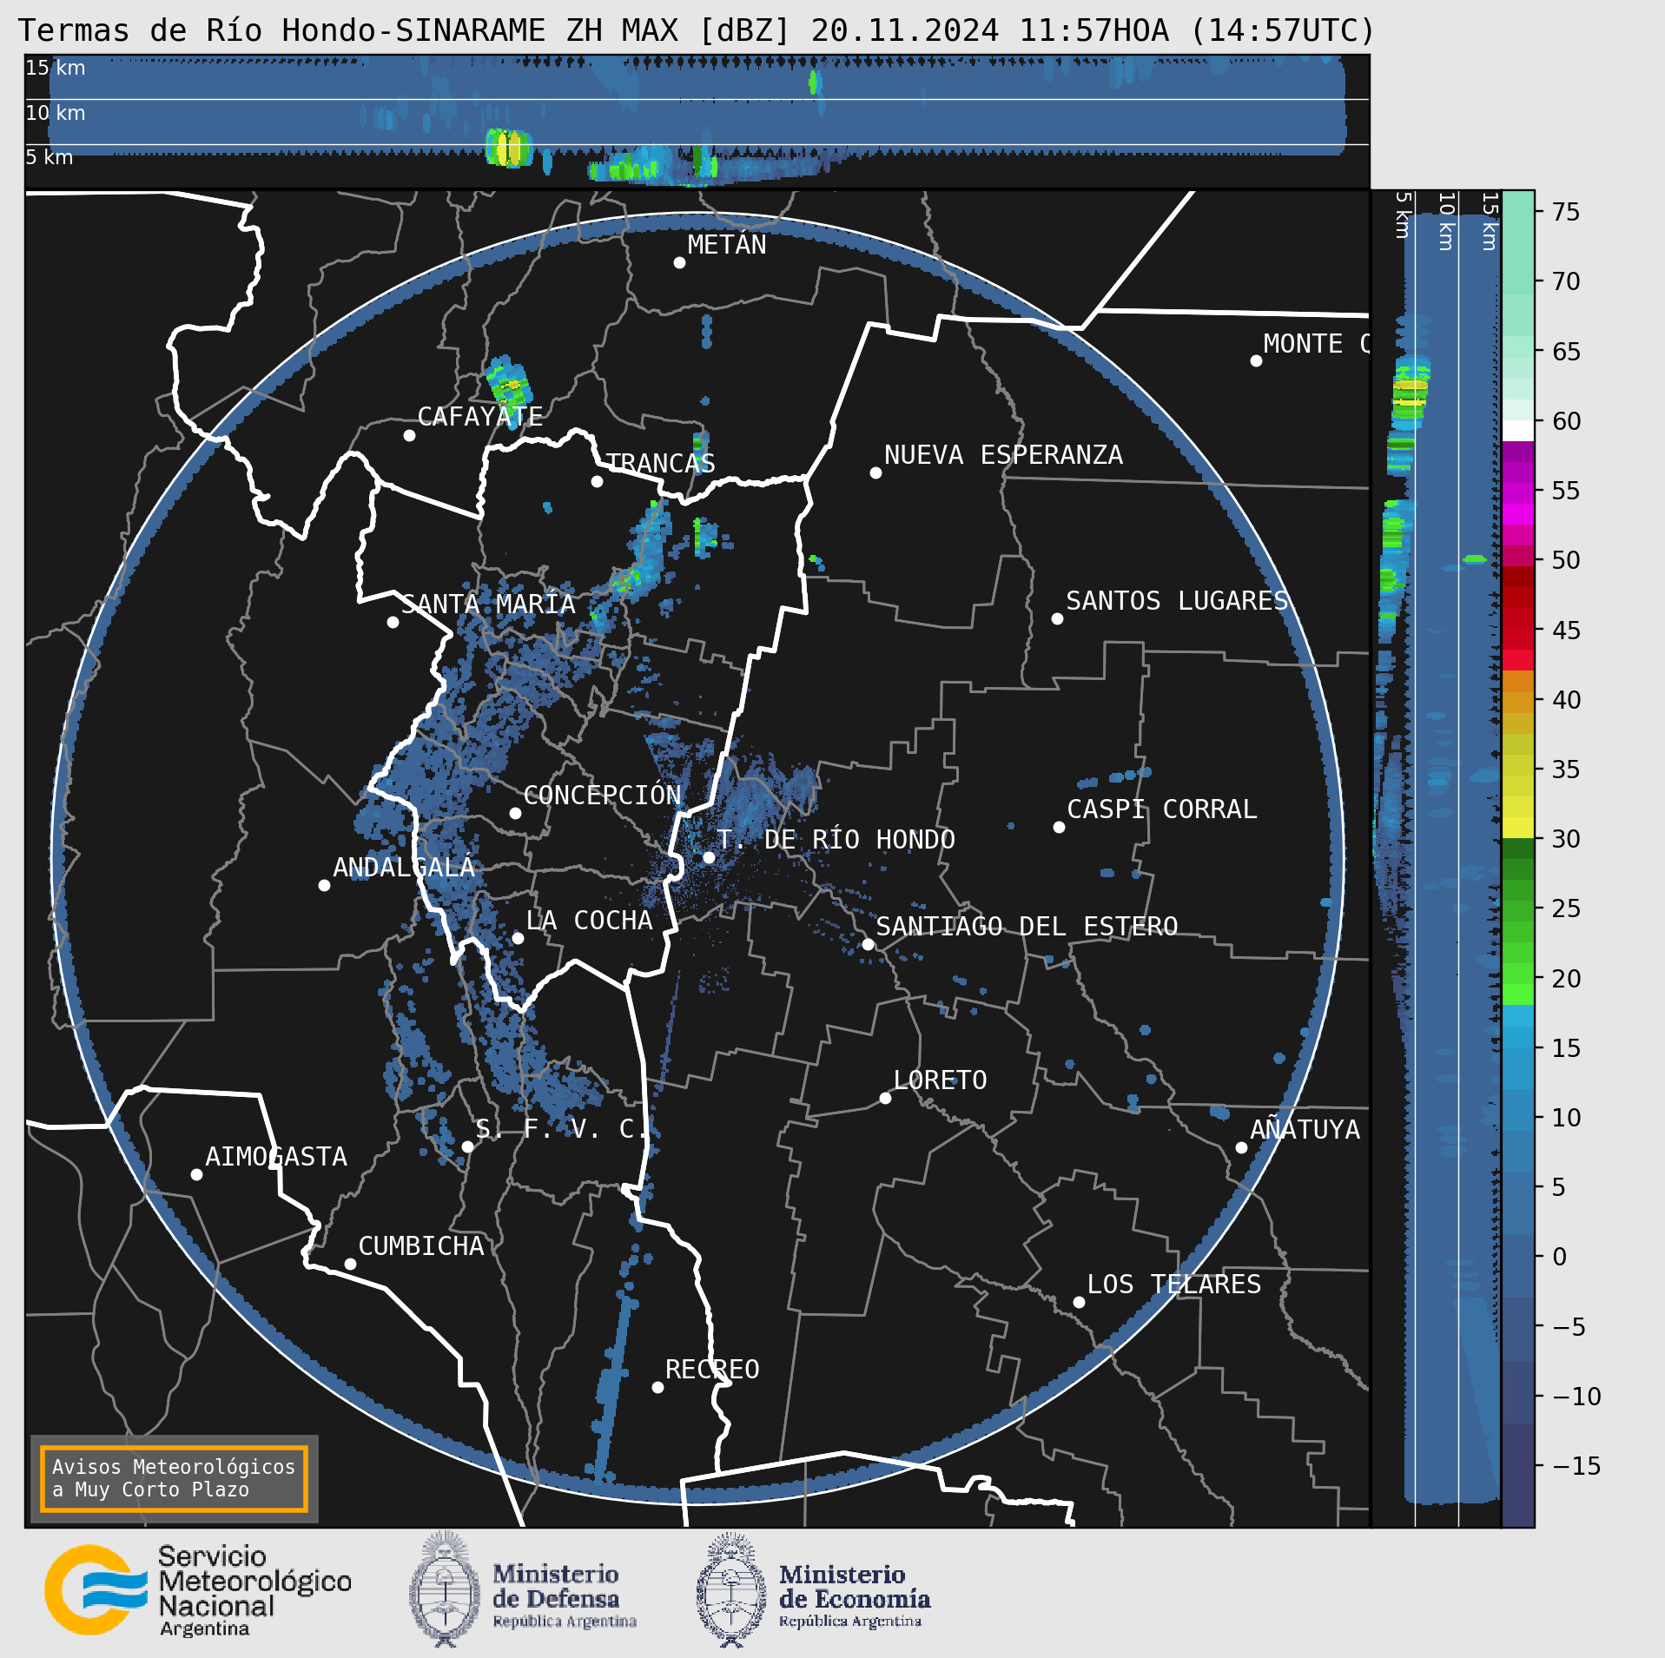Viewport: 1665px width, 1658px height.
Task: Click the AÑATUYA label
Action: coord(1305,1129)
